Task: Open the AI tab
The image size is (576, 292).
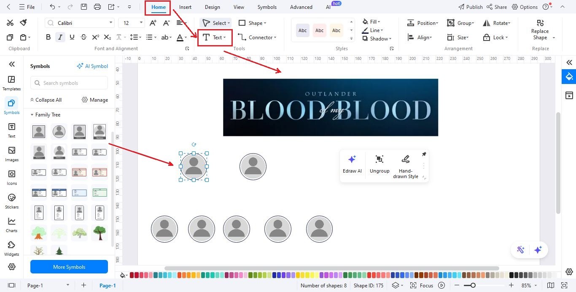Action: [x=328, y=7]
